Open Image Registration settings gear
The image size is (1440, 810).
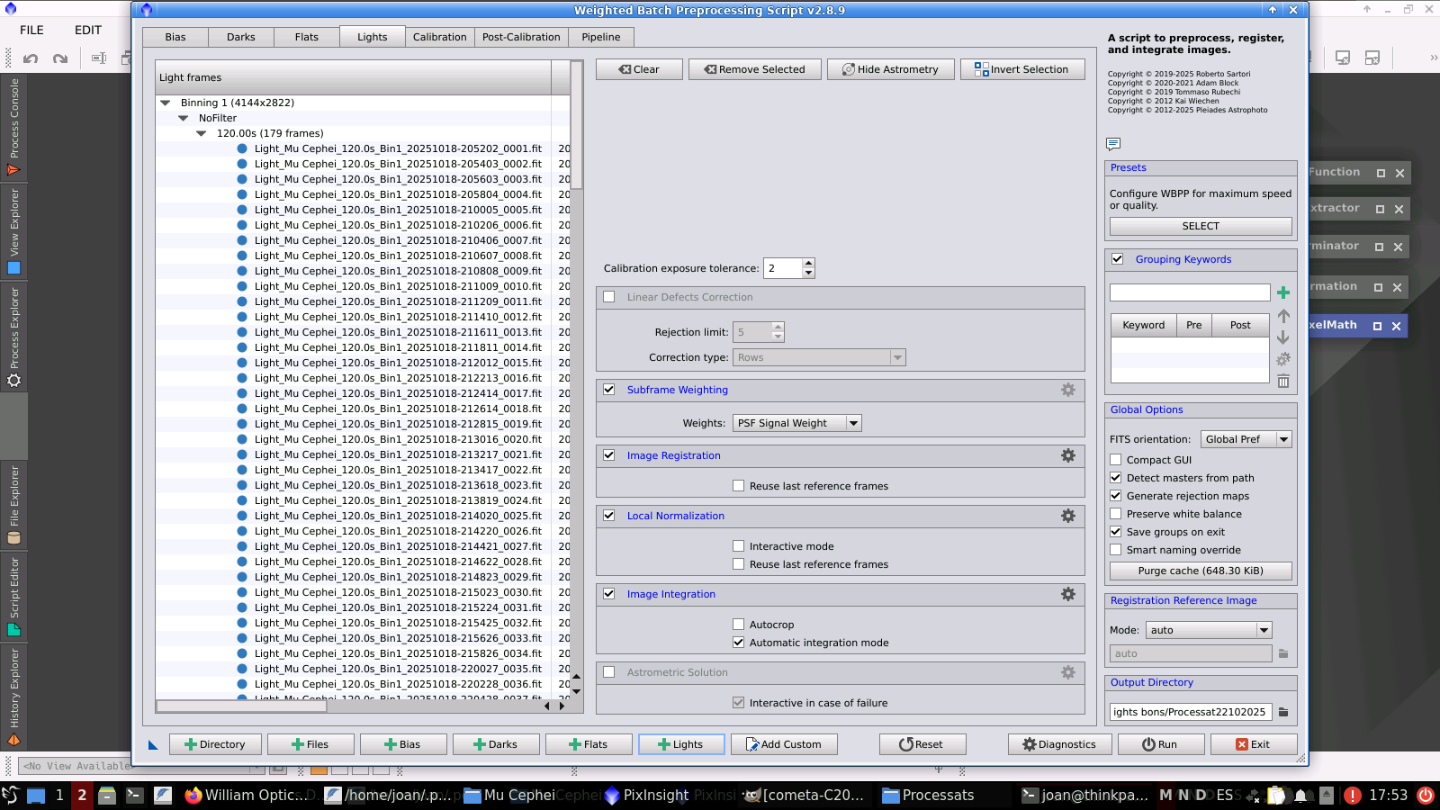[x=1067, y=455]
